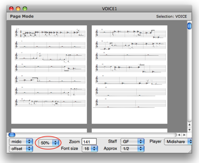
Task: Open the offset dropdown menu
Action: (x=21, y=149)
